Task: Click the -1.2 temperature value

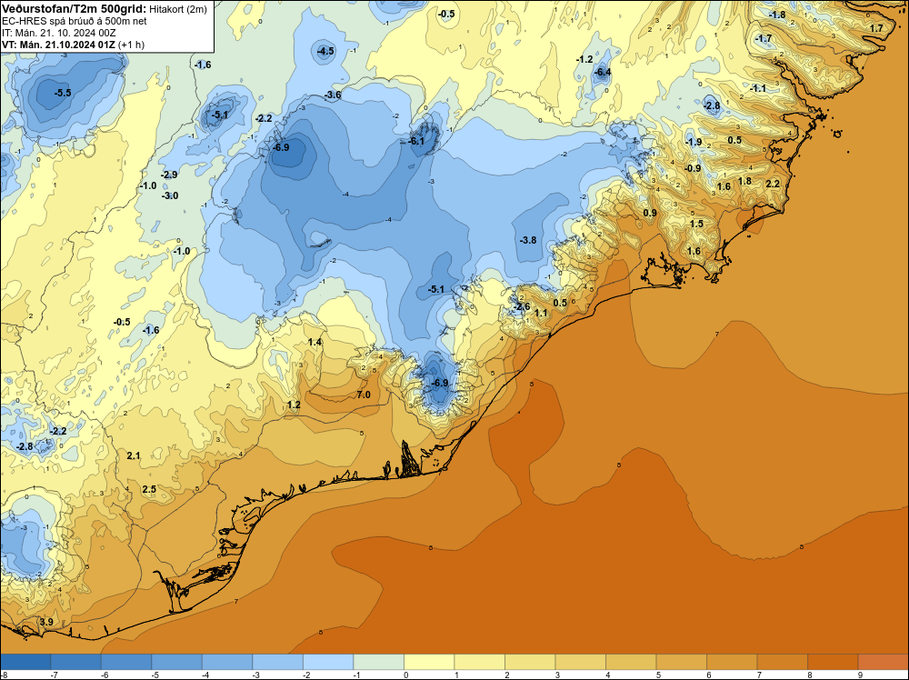Action: (x=584, y=59)
